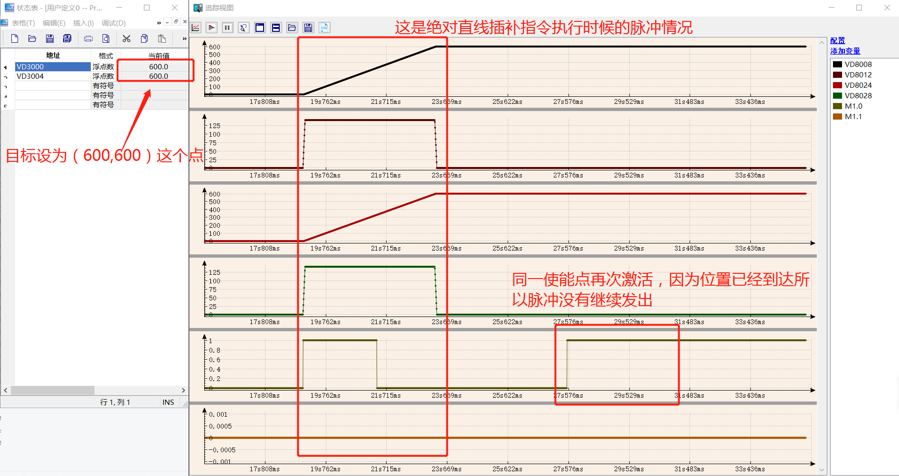Screen dimensions: 899x476
Task: Select the VD8008 variable label
Action: [x=858, y=65]
